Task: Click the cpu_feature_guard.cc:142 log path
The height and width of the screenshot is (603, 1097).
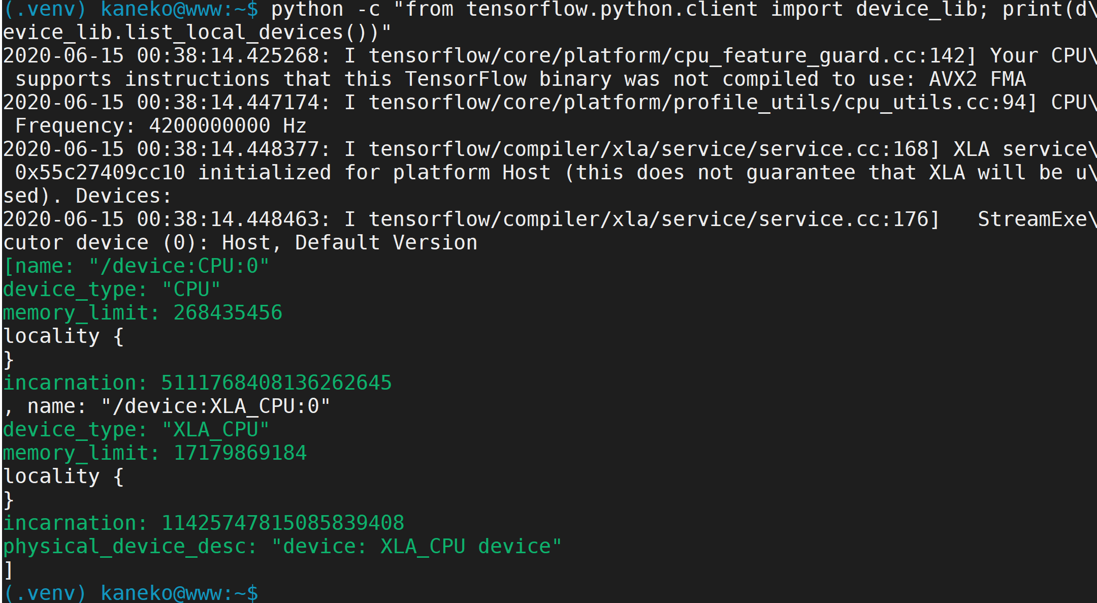Action: tap(672, 56)
